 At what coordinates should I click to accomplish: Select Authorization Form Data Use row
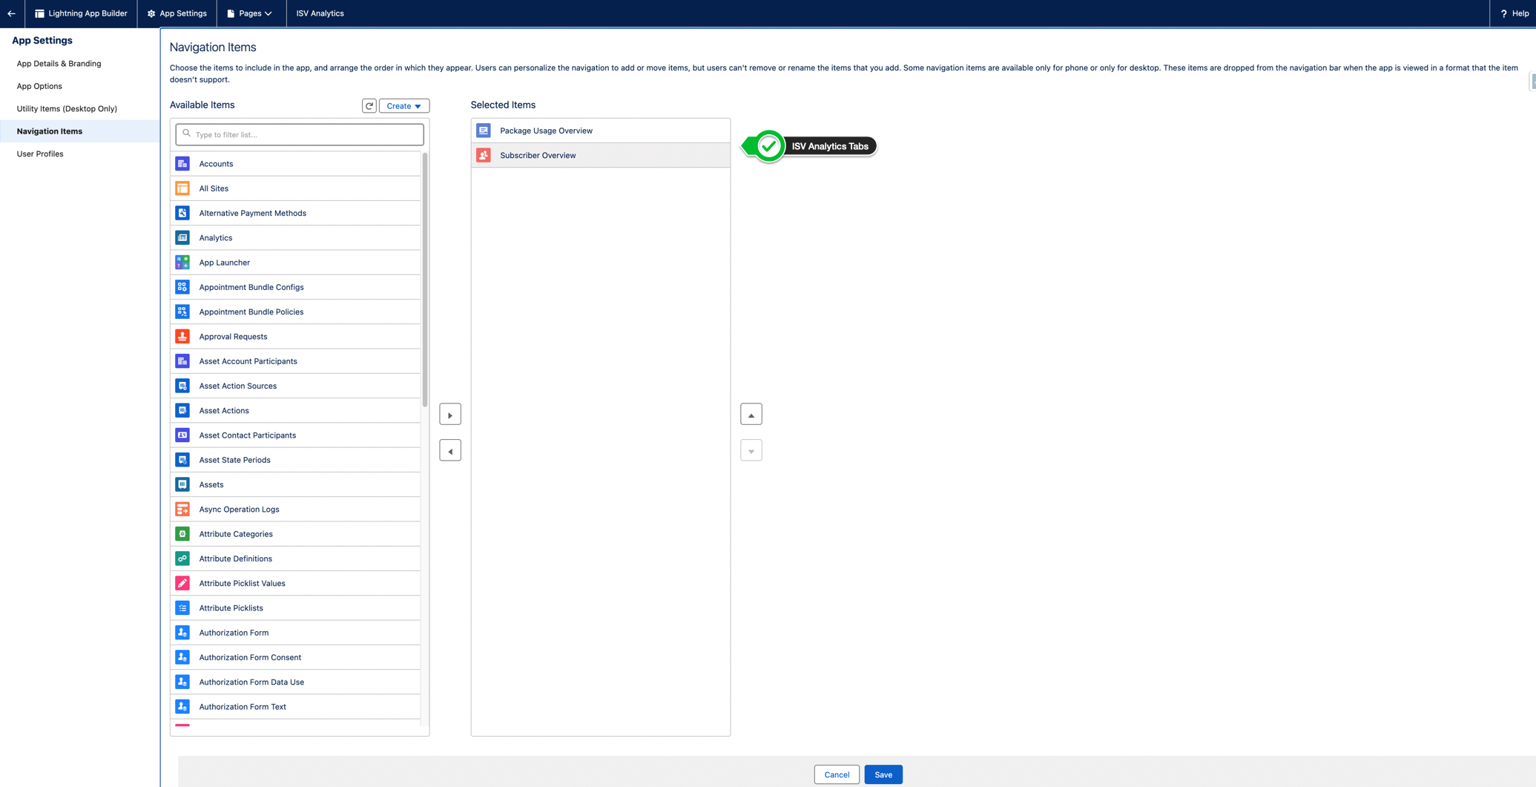295,682
